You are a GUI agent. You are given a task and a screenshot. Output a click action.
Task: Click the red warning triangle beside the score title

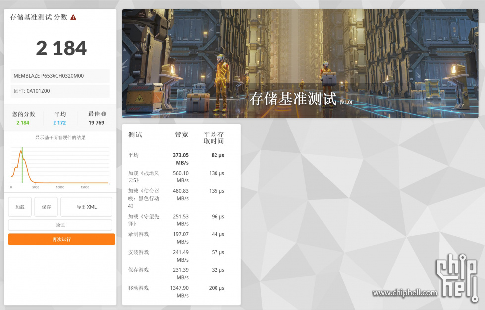tap(73, 17)
